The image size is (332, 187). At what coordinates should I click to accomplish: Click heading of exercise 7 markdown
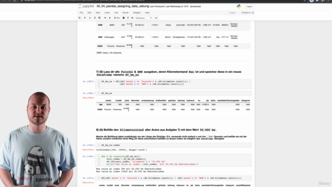point(169,73)
